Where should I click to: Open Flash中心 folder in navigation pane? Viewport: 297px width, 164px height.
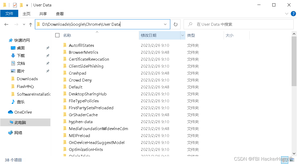pos(25,87)
